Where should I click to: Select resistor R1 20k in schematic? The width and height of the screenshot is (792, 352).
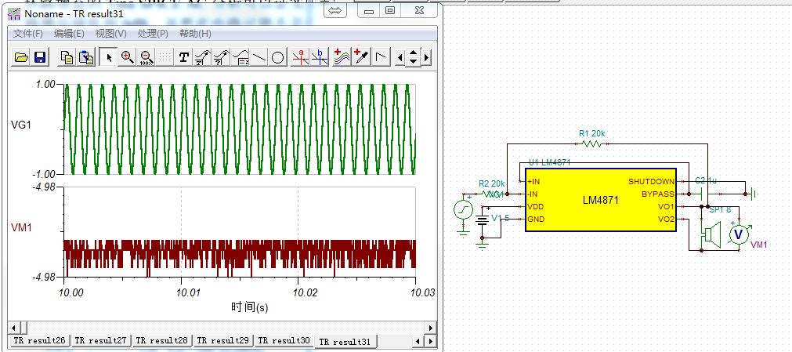[592, 143]
